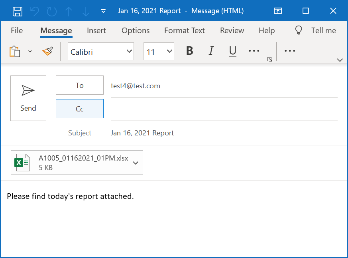Viewport: 348px width, 258px height.
Task: Apply underline formatting
Action: point(233,51)
